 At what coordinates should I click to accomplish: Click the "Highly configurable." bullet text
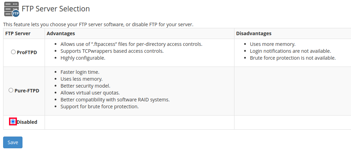(x=83, y=58)
